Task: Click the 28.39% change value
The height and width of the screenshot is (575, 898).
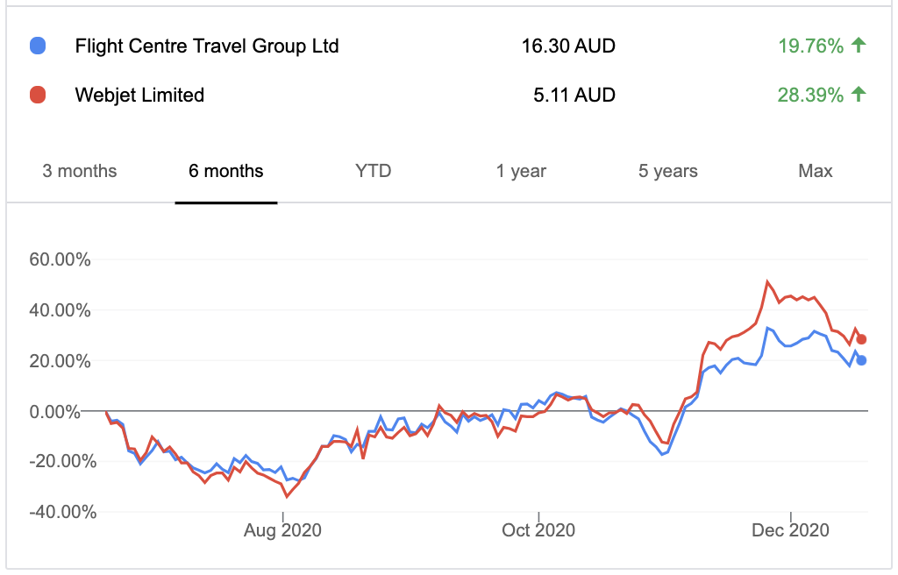Action: (x=811, y=95)
